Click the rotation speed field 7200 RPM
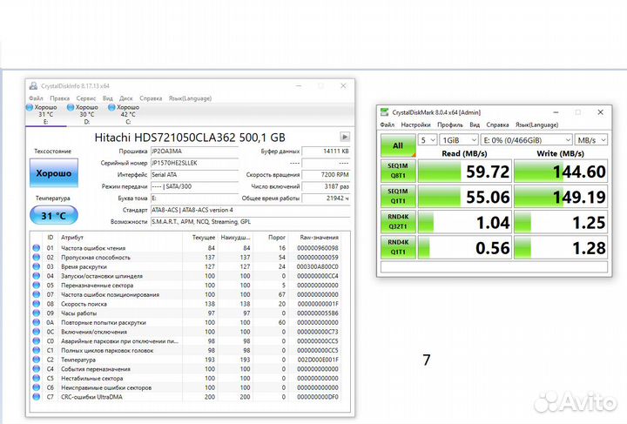This screenshot has height=424, width=627. pos(326,175)
